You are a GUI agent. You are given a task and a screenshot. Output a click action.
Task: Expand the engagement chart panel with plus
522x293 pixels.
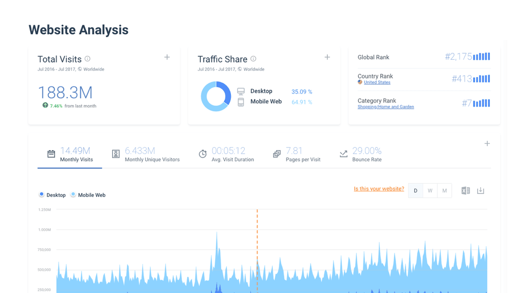click(x=487, y=144)
